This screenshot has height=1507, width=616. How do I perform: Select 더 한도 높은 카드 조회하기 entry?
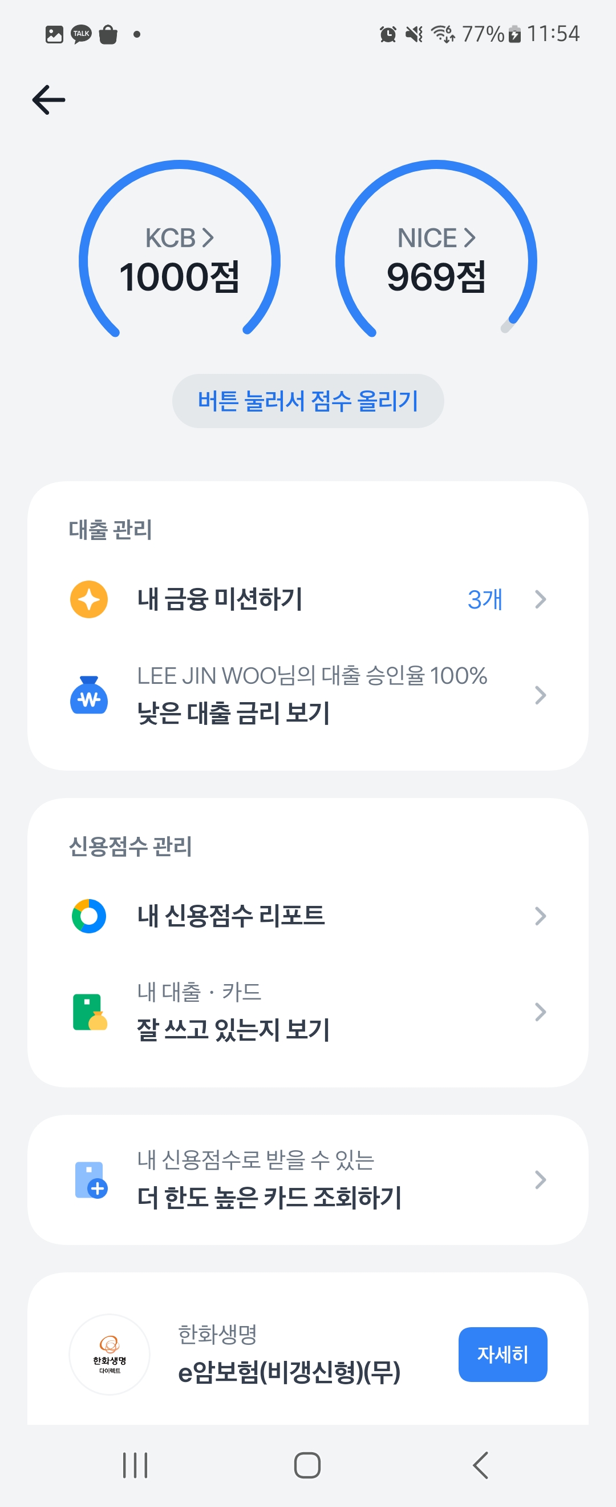pos(269,1196)
